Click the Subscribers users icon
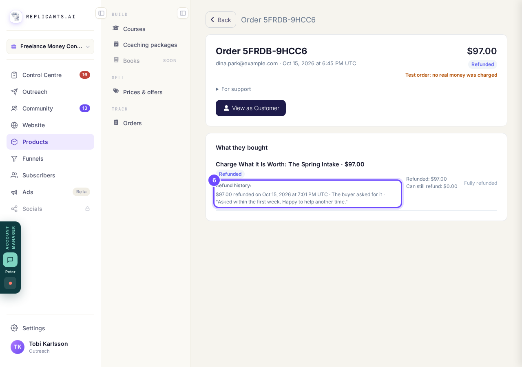 click(x=14, y=175)
